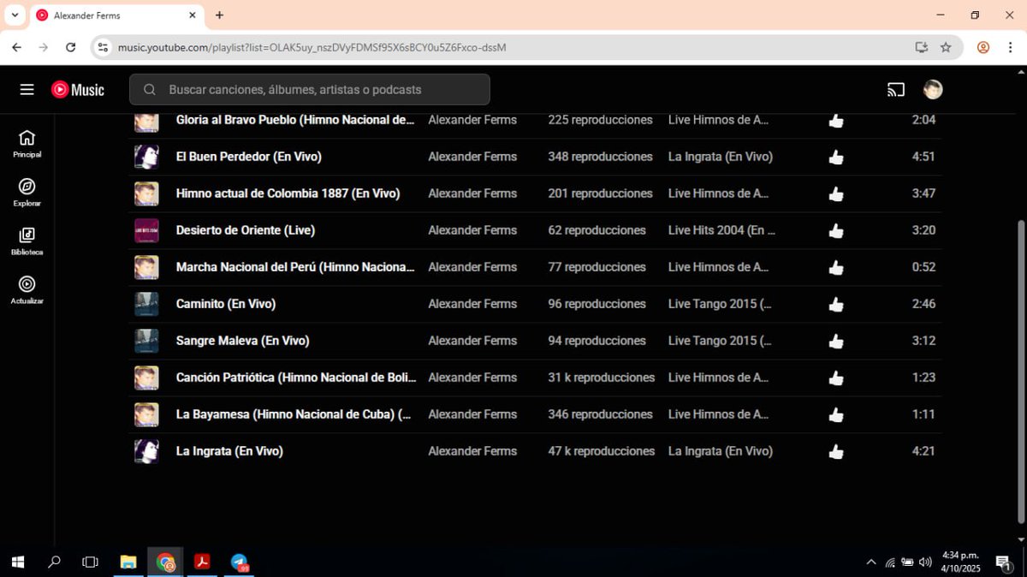Screen dimensions: 1027x577
Task: Open the hamburger guide menu
Action: pyautogui.click(x=27, y=90)
